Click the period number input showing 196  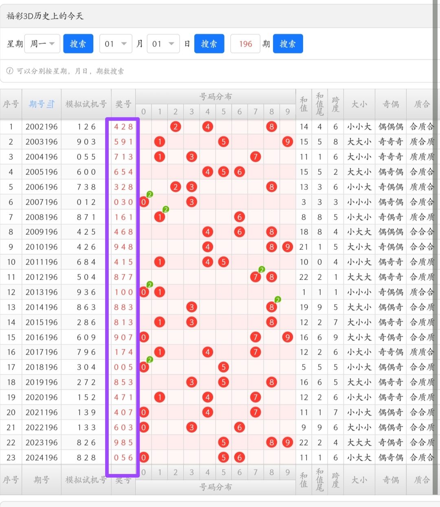[x=245, y=44]
